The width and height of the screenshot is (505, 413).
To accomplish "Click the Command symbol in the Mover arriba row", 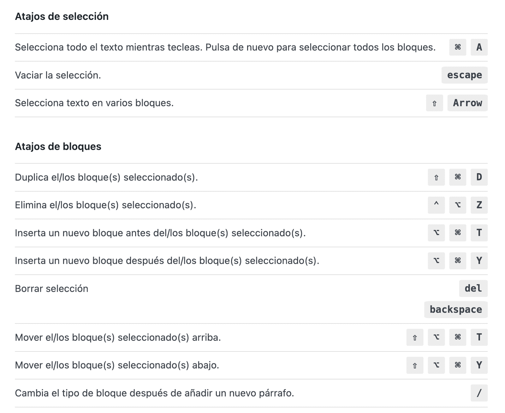I will click(x=458, y=337).
